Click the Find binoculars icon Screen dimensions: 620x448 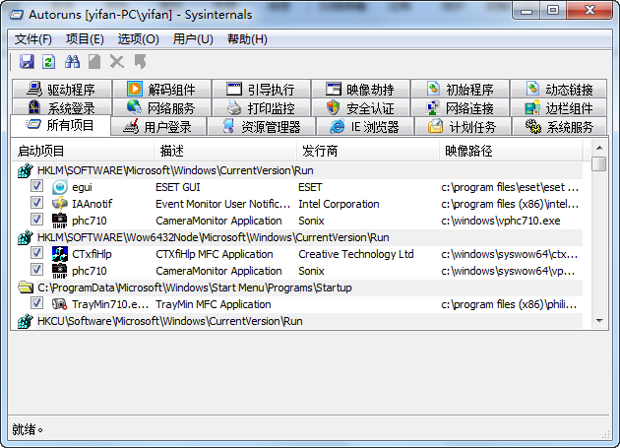[72, 61]
